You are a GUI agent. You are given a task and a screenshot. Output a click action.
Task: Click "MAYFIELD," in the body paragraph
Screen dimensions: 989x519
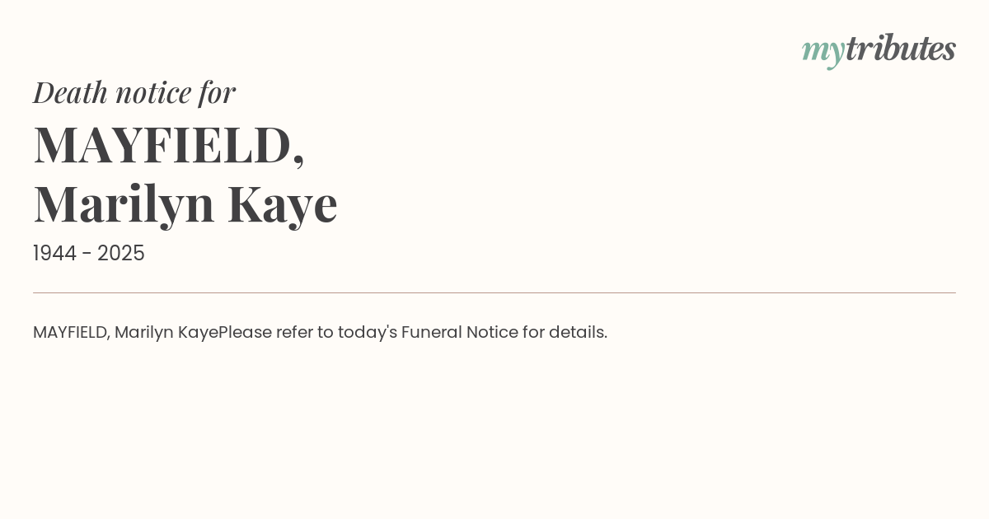tap(72, 333)
